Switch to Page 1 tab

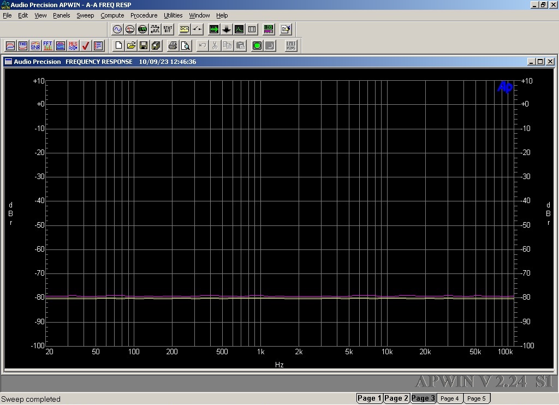pyautogui.click(x=370, y=398)
